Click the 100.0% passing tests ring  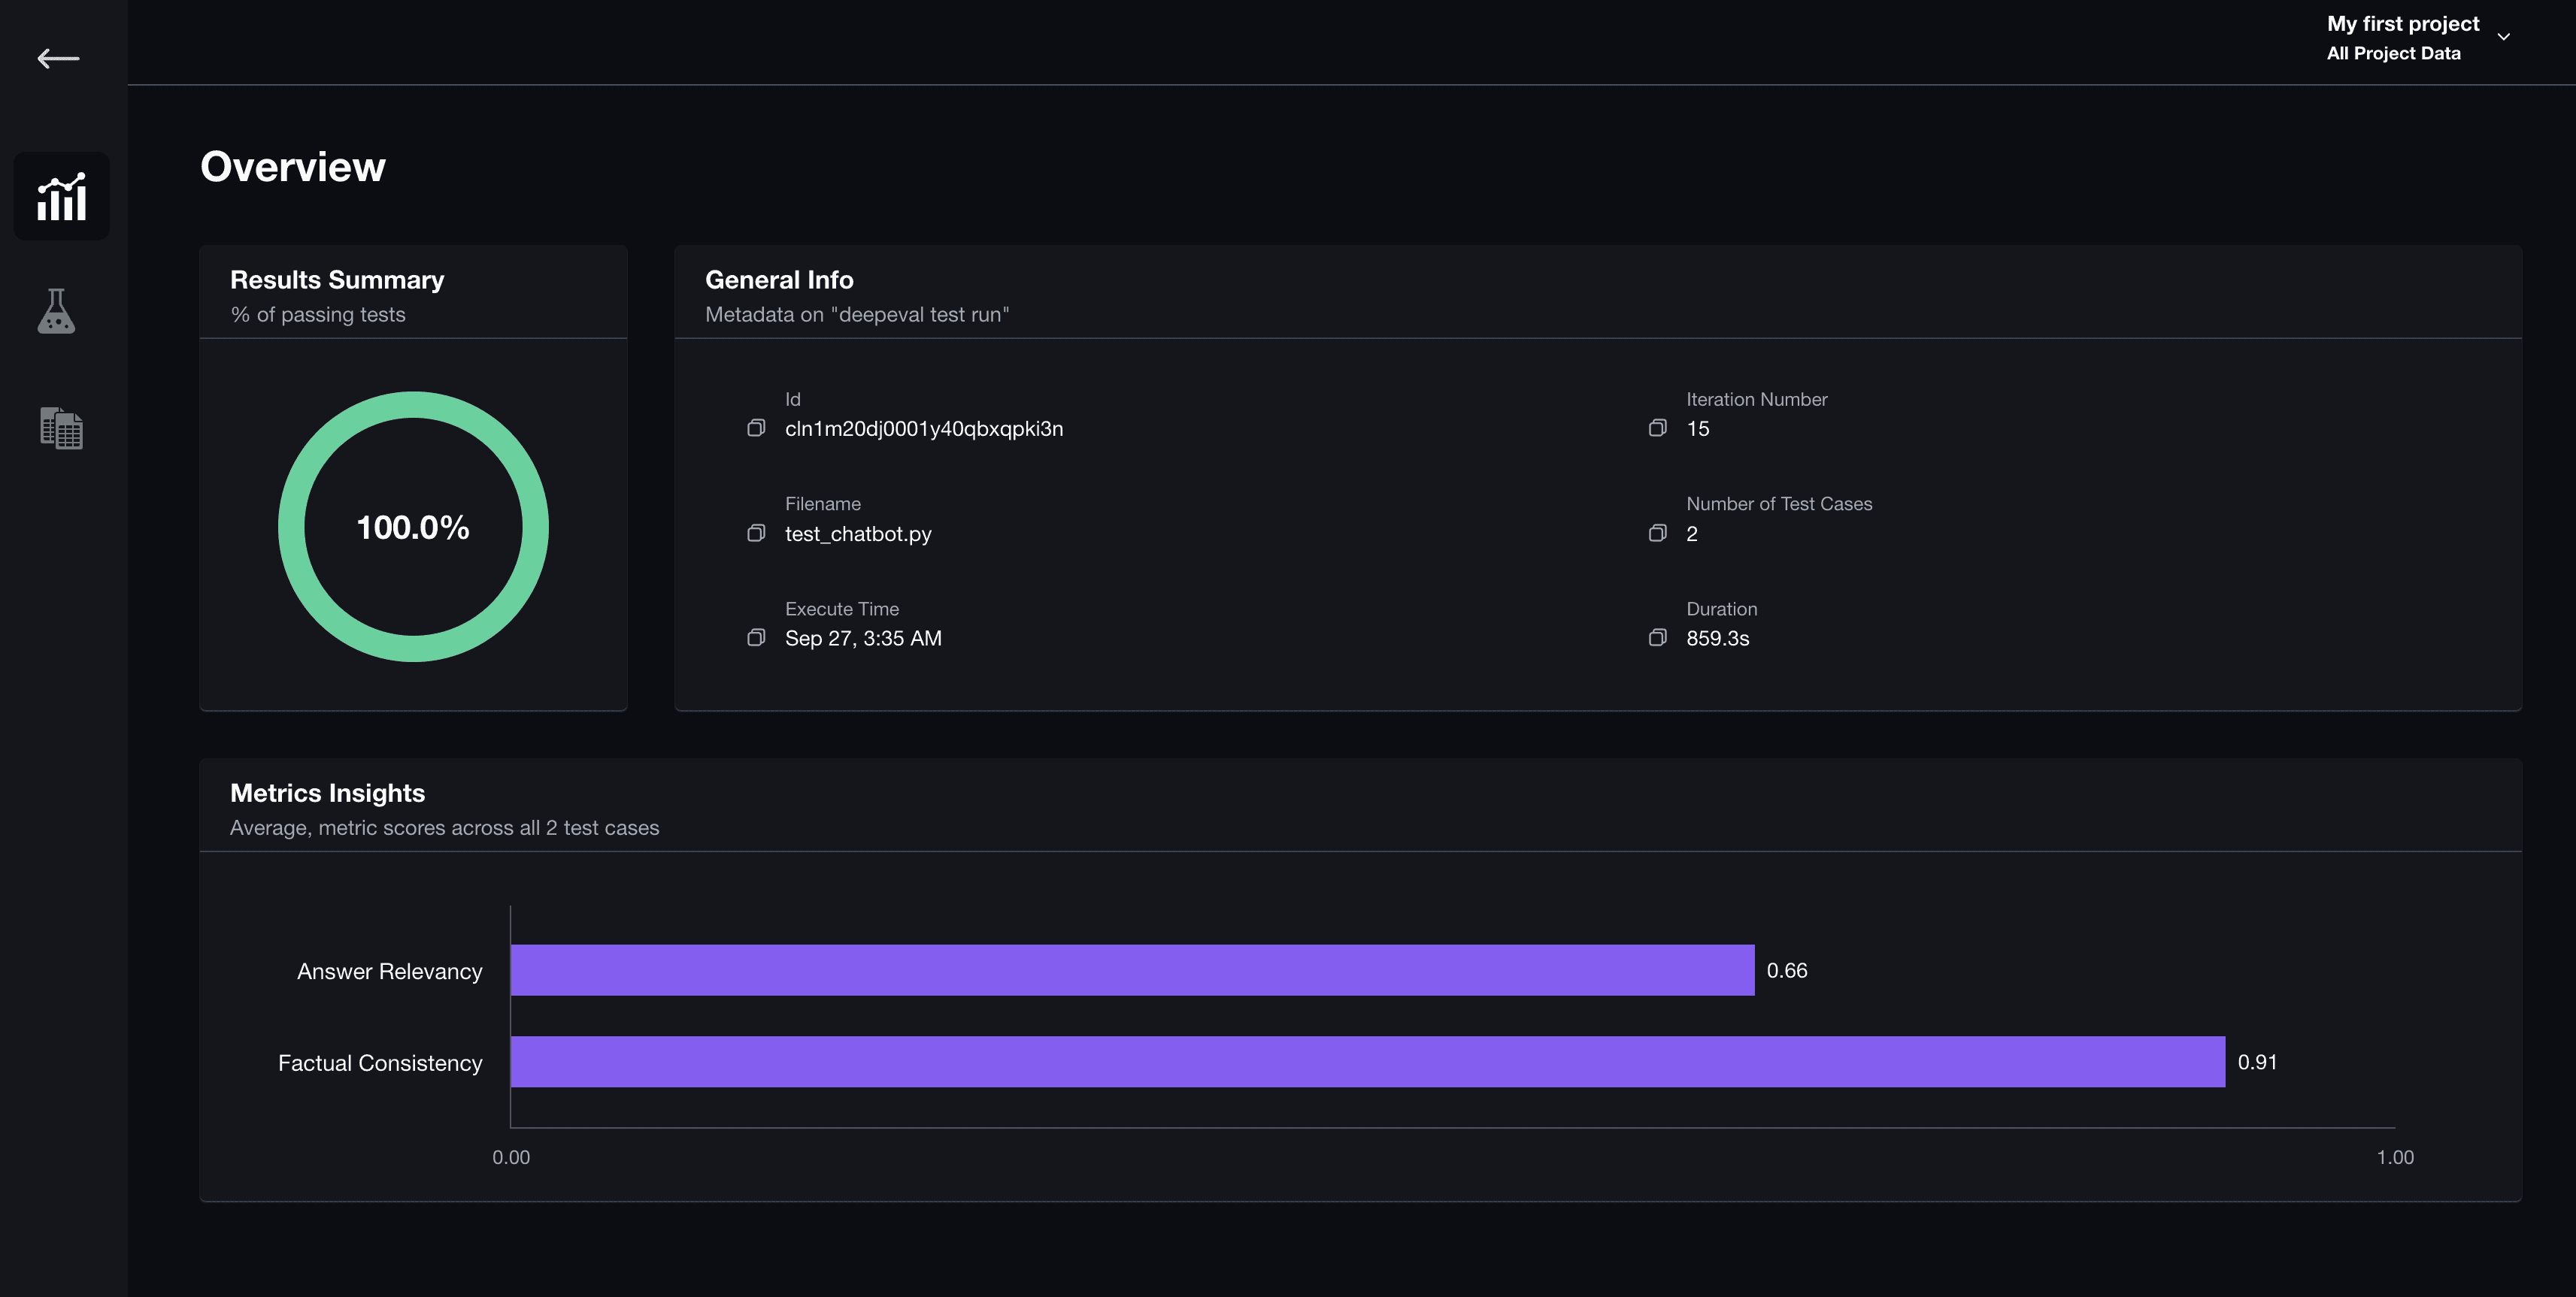[x=413, y=527]
